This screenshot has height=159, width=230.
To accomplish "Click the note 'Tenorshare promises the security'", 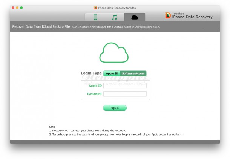I will point(116,135).
